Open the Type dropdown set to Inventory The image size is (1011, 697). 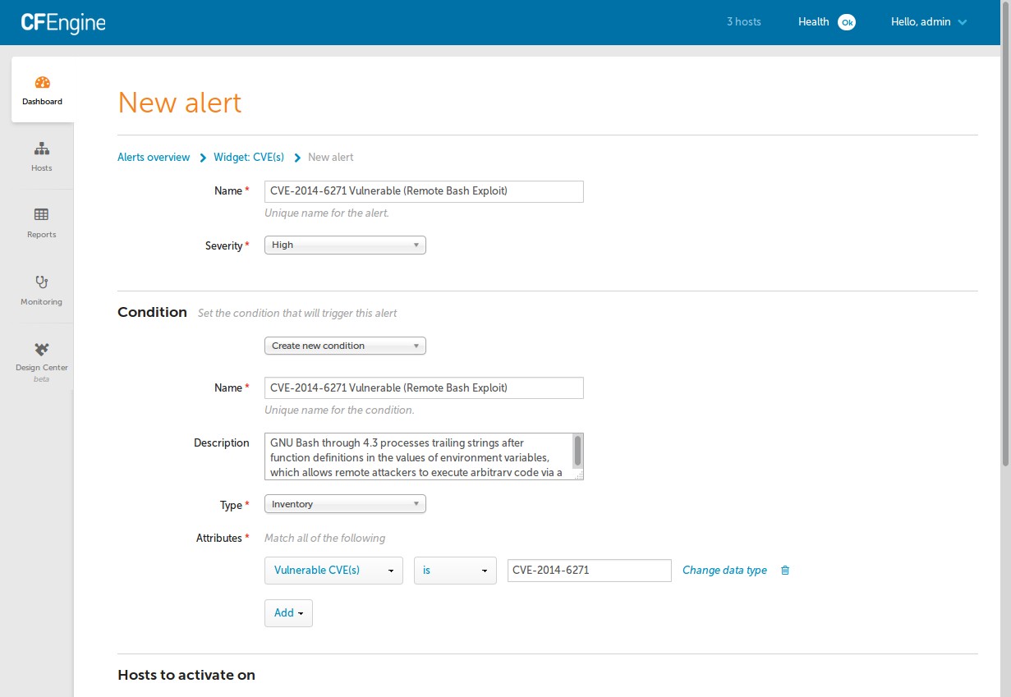tap(344, 503)
